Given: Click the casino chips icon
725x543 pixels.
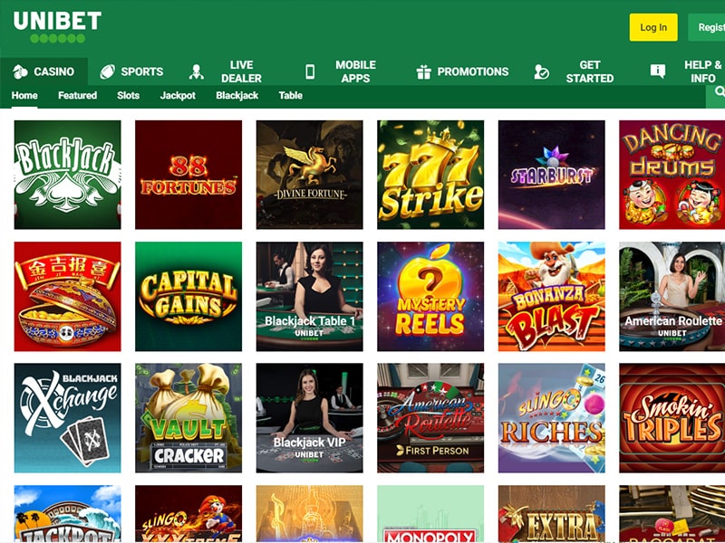Looking at the screenshot, I should point(20,71).
